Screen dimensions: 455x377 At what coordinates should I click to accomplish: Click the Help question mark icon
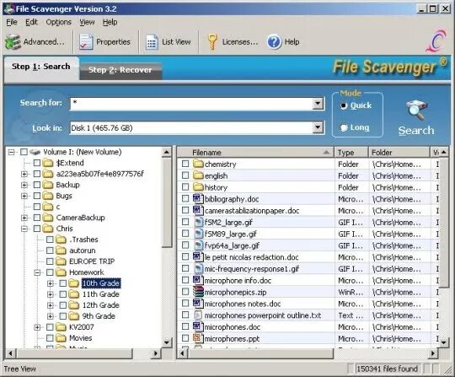click(x=274, y=42)
